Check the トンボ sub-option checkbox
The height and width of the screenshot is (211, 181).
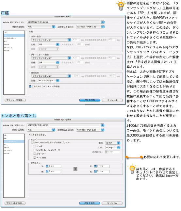click(x=35, y=146)
